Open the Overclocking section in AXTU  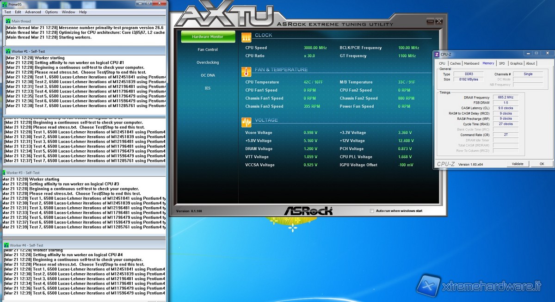point(208,62)
